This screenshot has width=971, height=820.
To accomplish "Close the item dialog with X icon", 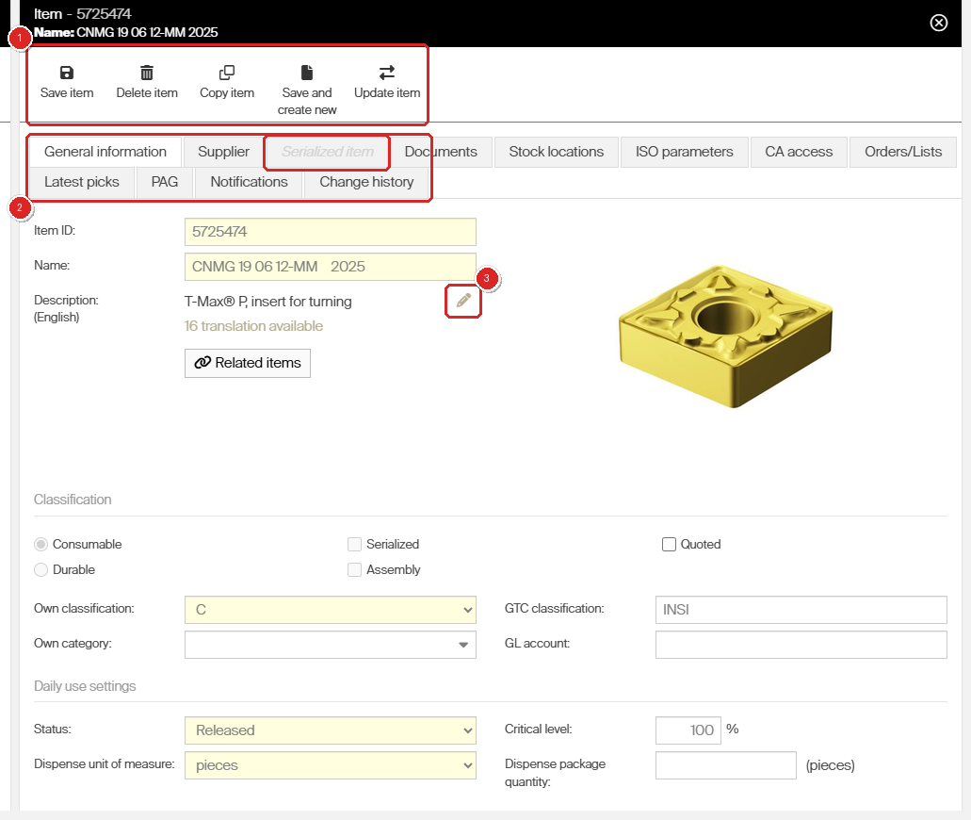I will (x=939, y=23).
